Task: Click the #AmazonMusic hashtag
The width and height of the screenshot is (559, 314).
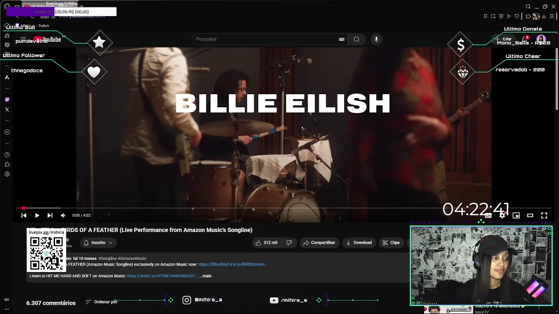Action: pos(132,259)
